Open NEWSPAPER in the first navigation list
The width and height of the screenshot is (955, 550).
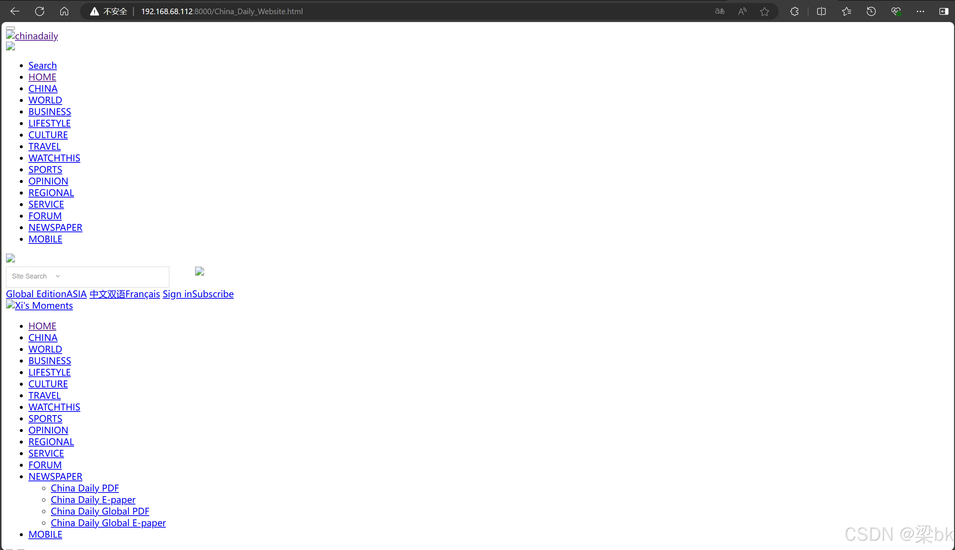coord(55,227)
